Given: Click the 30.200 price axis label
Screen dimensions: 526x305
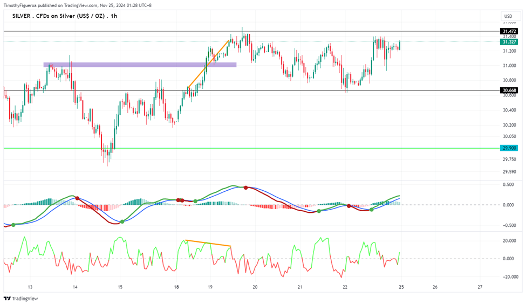Looking at the screenshot, I should pos(509,125).
